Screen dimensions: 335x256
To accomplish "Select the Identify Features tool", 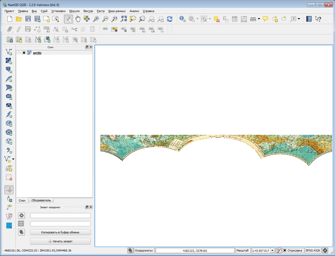I will [182, 19].
